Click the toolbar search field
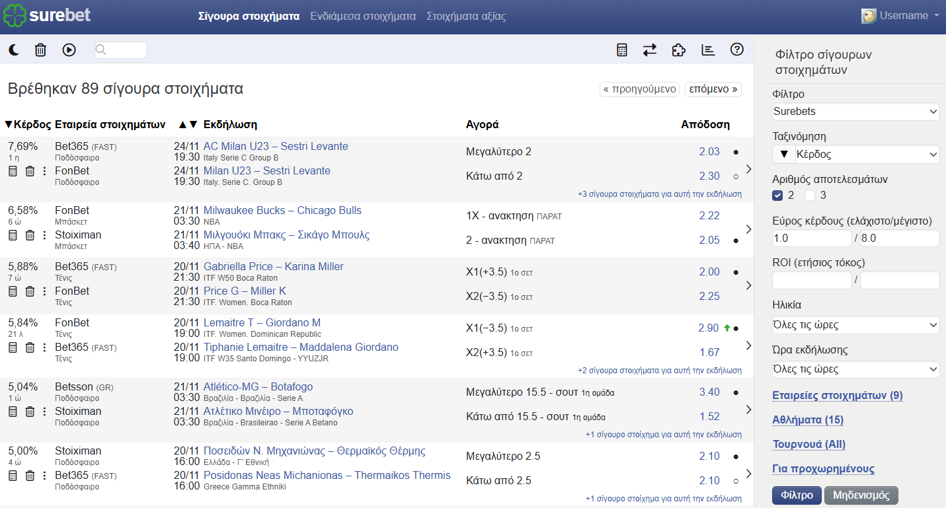 tap(121, 50)
